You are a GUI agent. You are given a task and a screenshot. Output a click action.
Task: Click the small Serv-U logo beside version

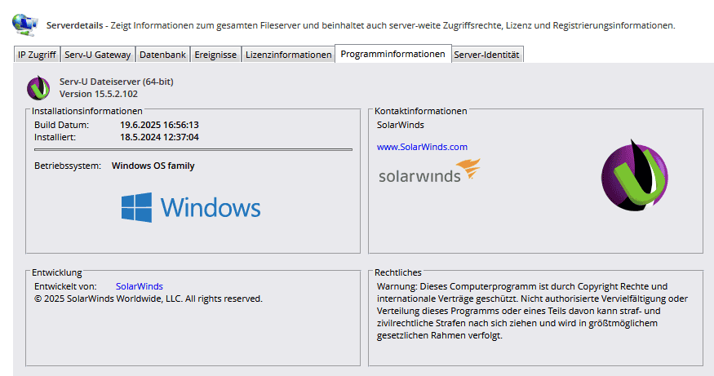pos(38,88)
